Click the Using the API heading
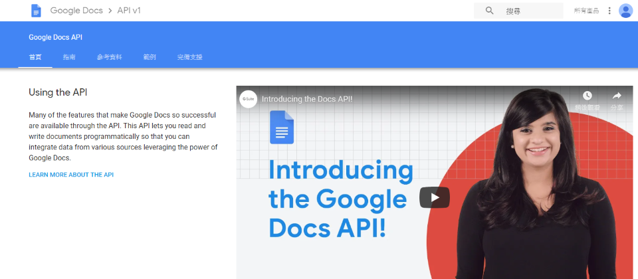638x279 pixels. [x=58, y=92]
